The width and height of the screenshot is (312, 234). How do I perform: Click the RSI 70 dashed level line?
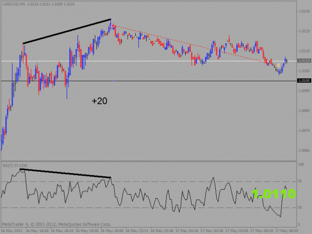[149, 181]
